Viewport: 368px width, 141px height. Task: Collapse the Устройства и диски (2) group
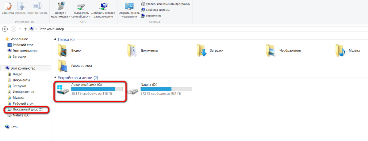(55, 78)
